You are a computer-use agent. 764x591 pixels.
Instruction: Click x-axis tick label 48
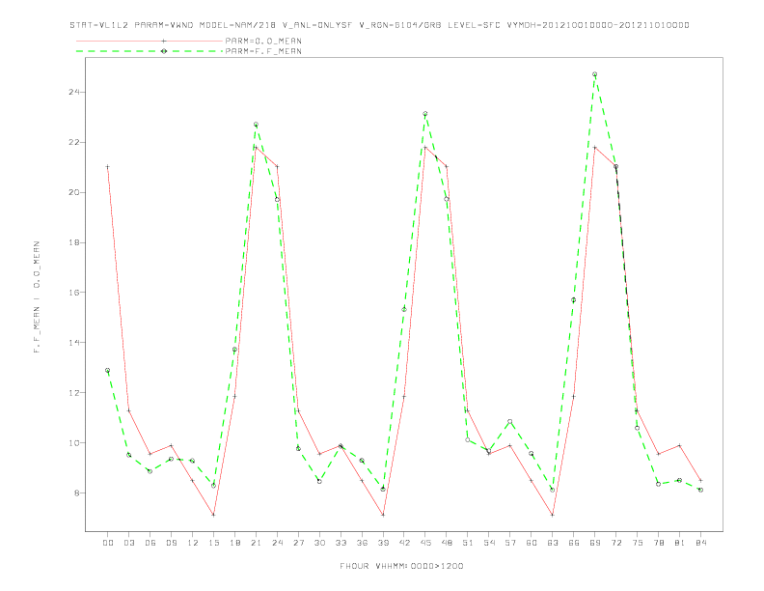click(447, 543)
